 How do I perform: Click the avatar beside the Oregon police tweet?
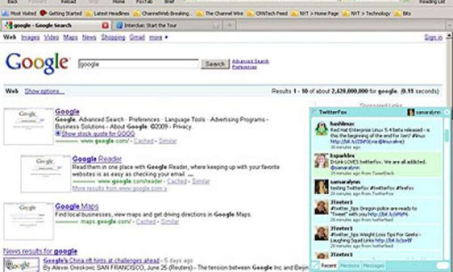coord(322,207)
